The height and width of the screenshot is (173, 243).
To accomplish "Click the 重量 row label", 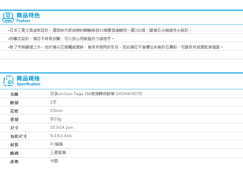I will (x=14, y=120).
